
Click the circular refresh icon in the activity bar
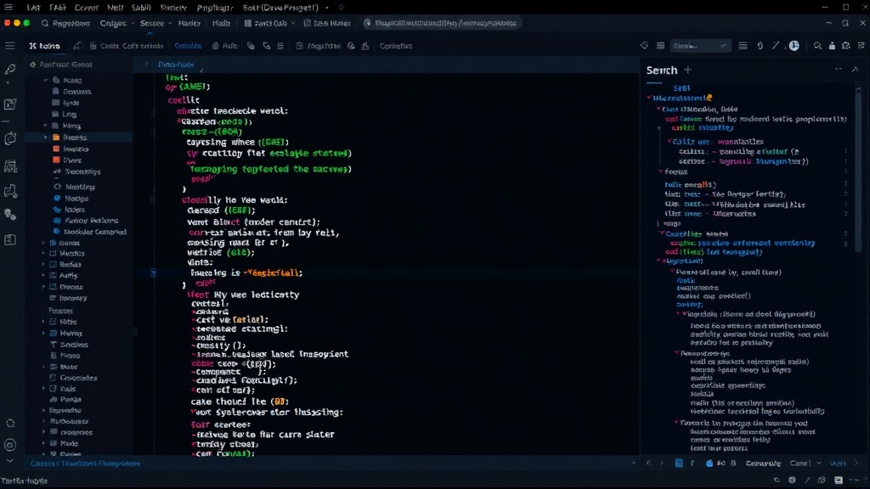point(10,138)
